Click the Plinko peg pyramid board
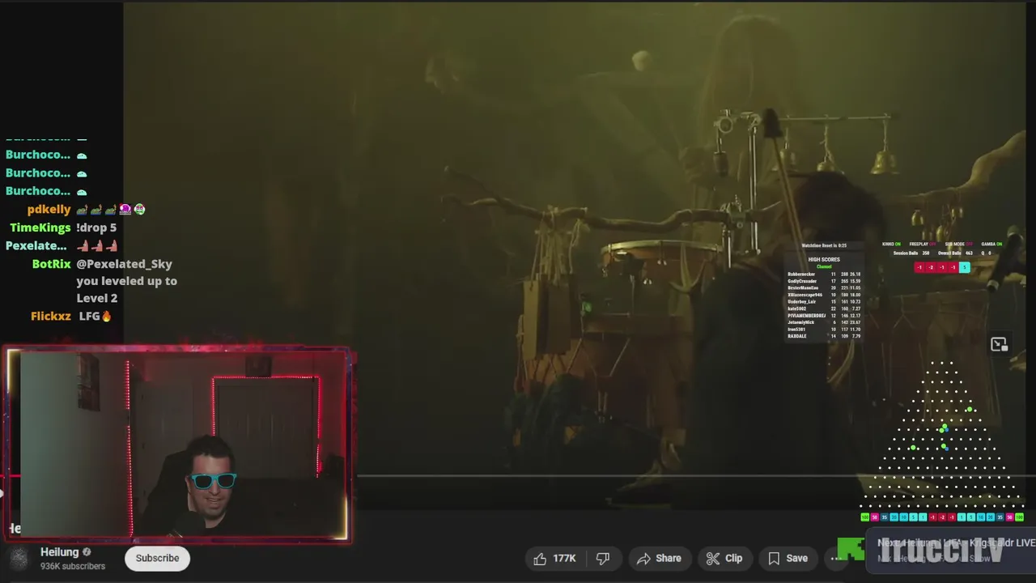 [x=943, y=433]
